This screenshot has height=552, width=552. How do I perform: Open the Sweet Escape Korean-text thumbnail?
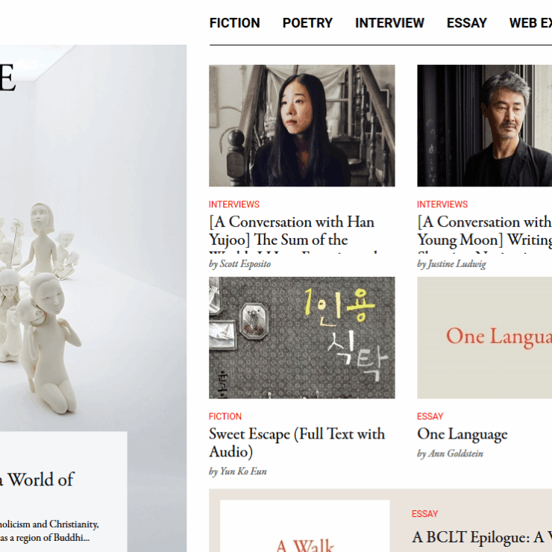[301, 338]
